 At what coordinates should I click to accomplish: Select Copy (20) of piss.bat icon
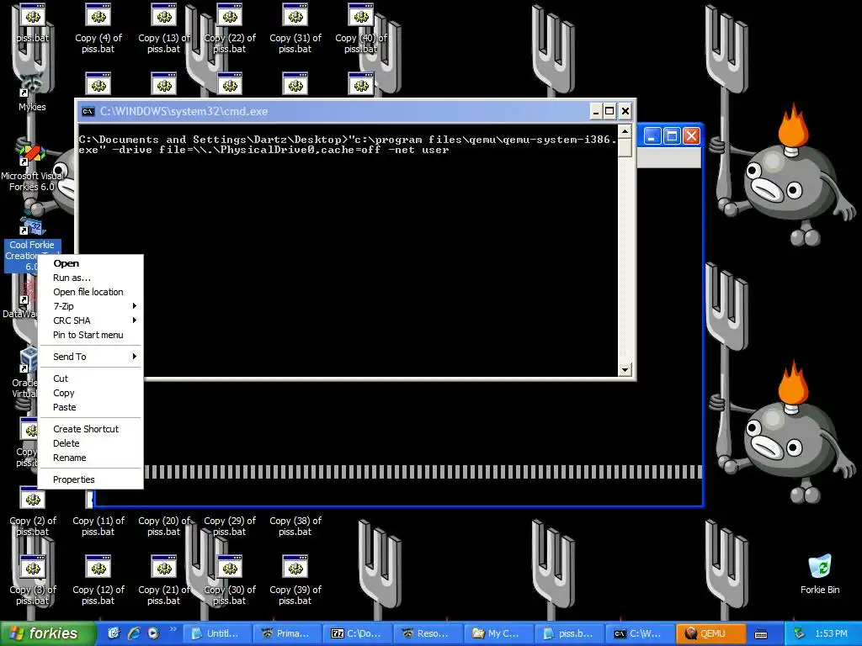(x=164, y=525)
